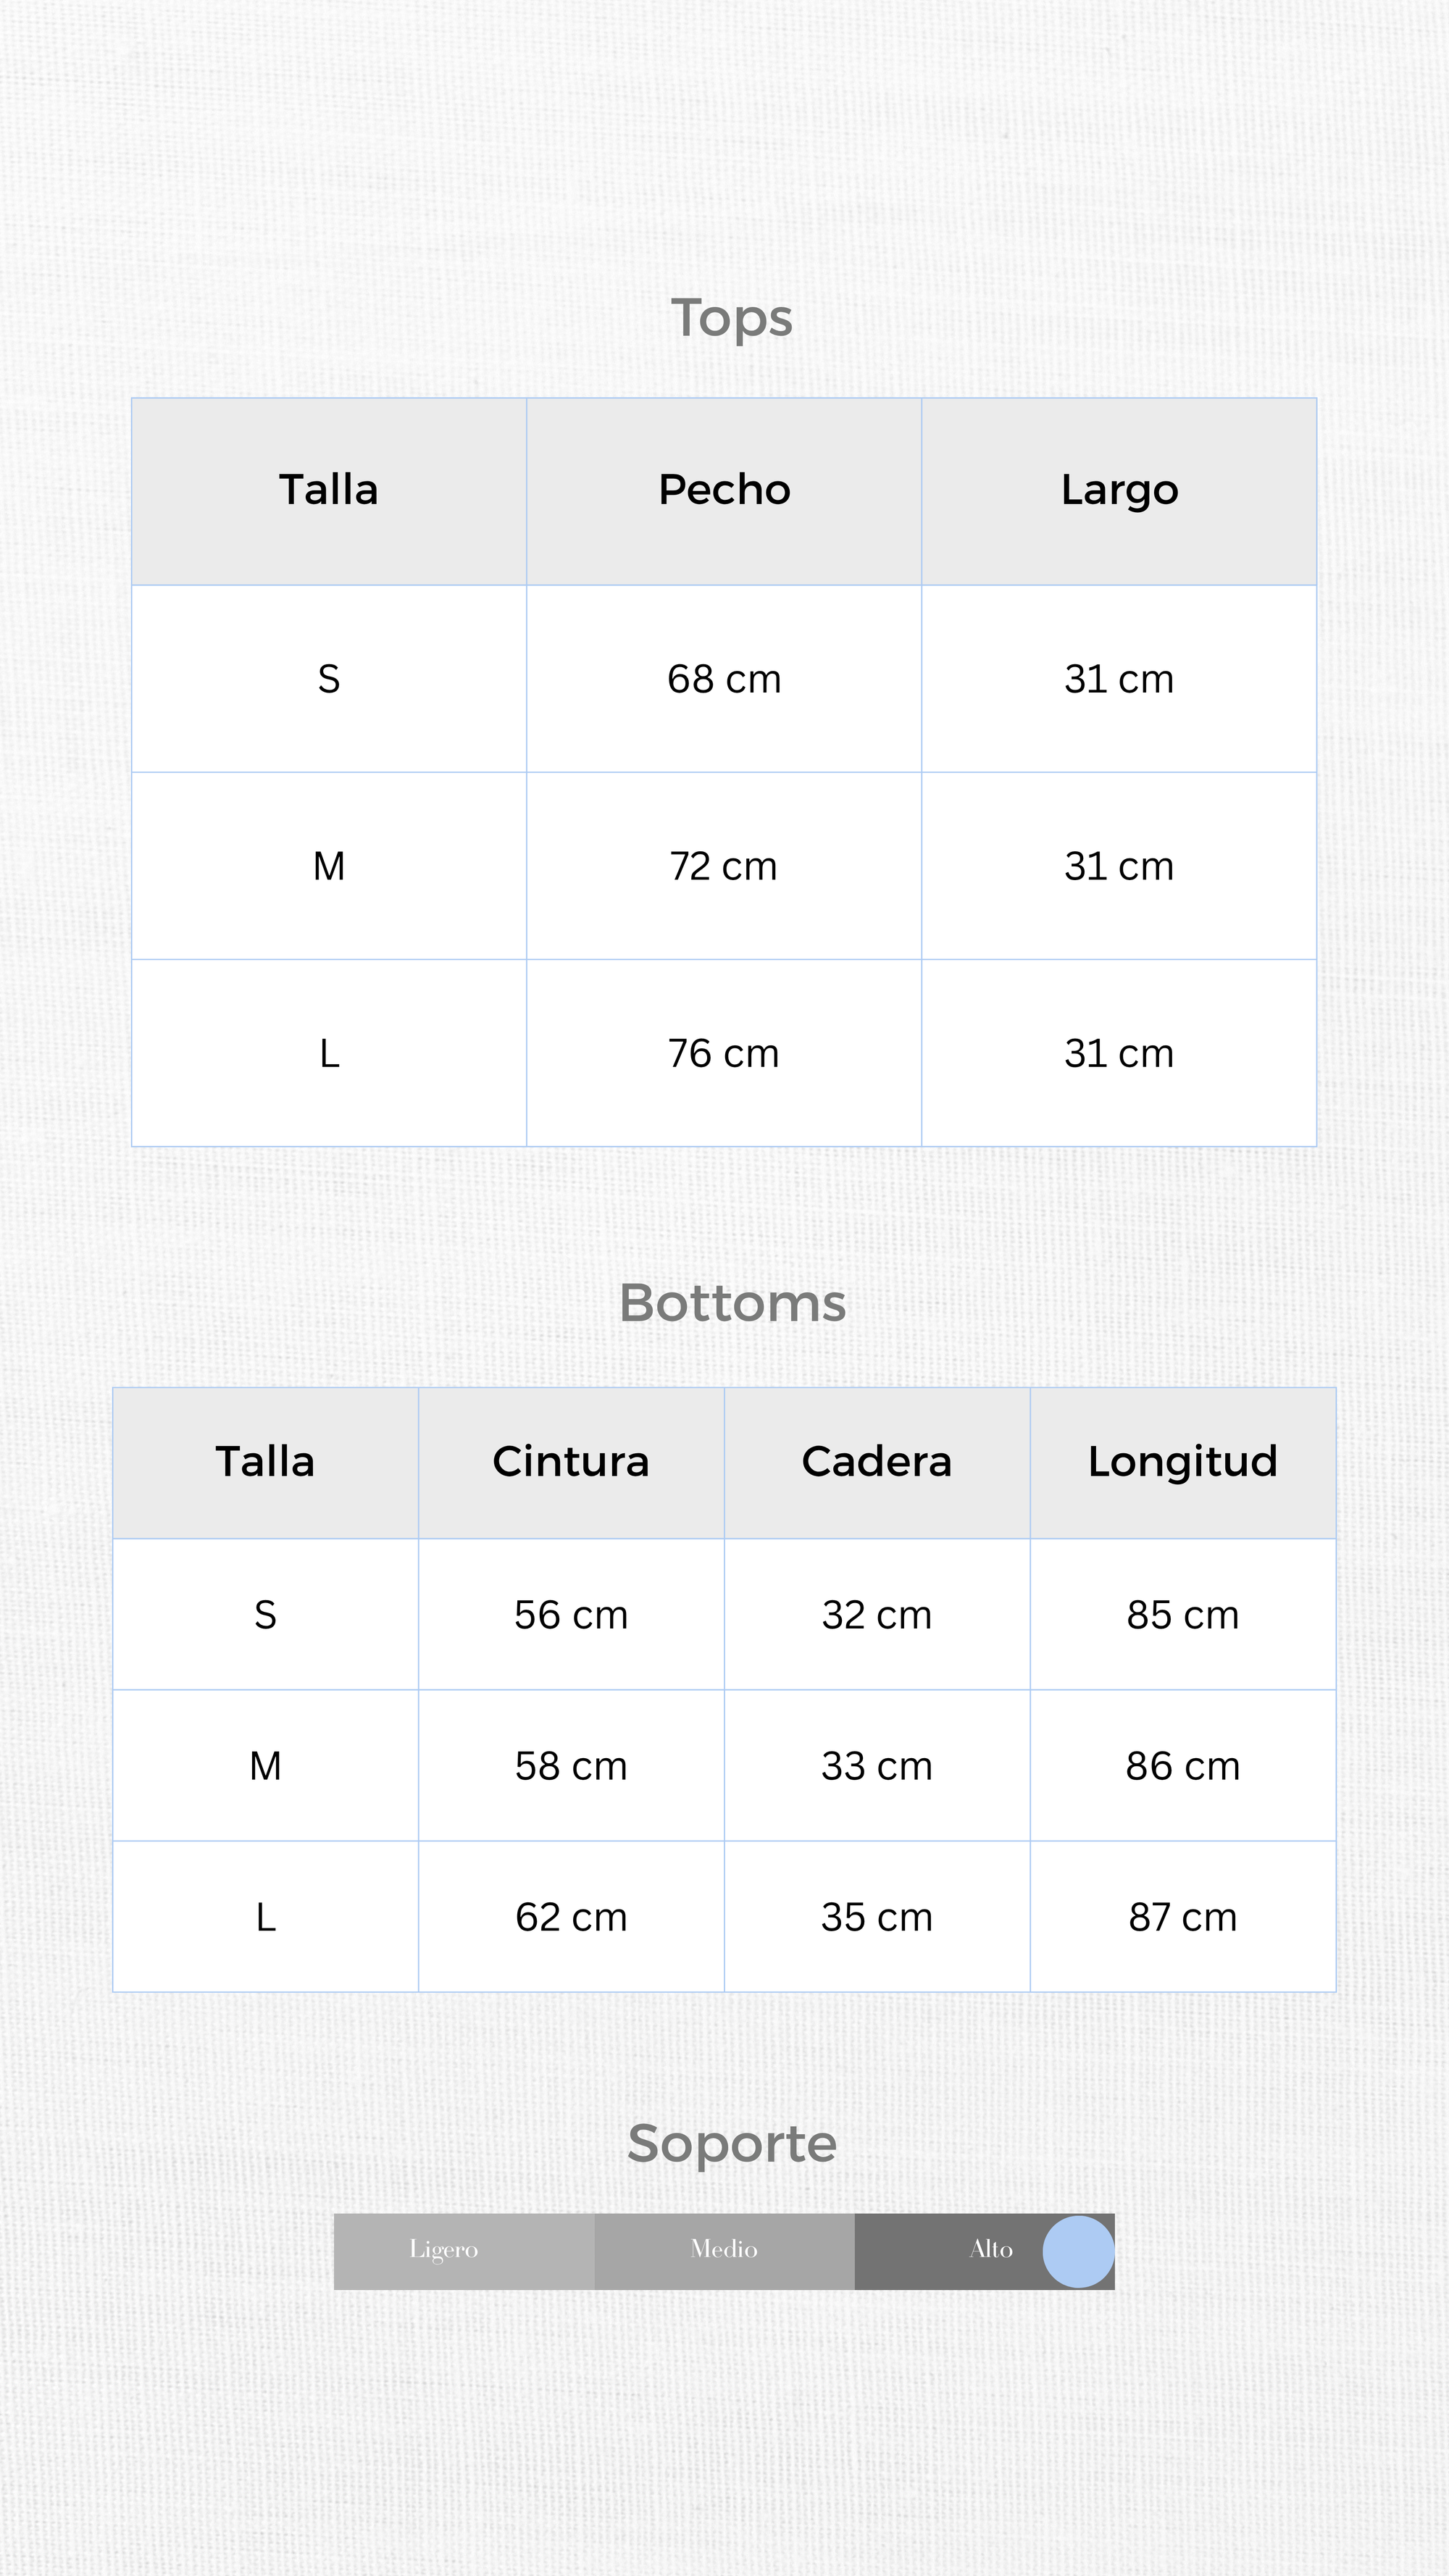Click the Cintura column header
The image size is (1449, 2576).
[x=571, y=1462]
